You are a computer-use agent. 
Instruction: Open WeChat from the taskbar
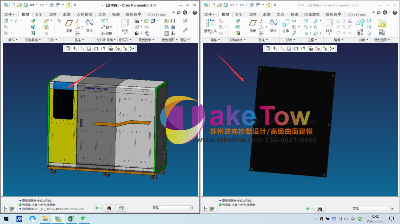pyautogui.click(x=84, y=219)
